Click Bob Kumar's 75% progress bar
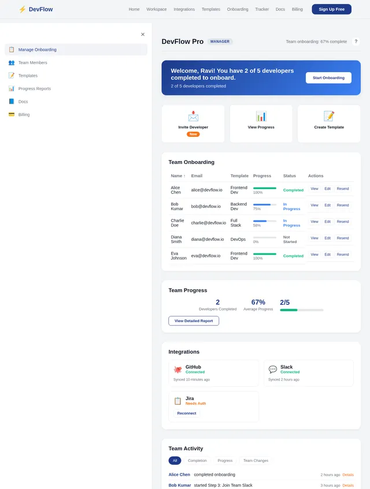This screenshot has width=370, height=489. 265,204
